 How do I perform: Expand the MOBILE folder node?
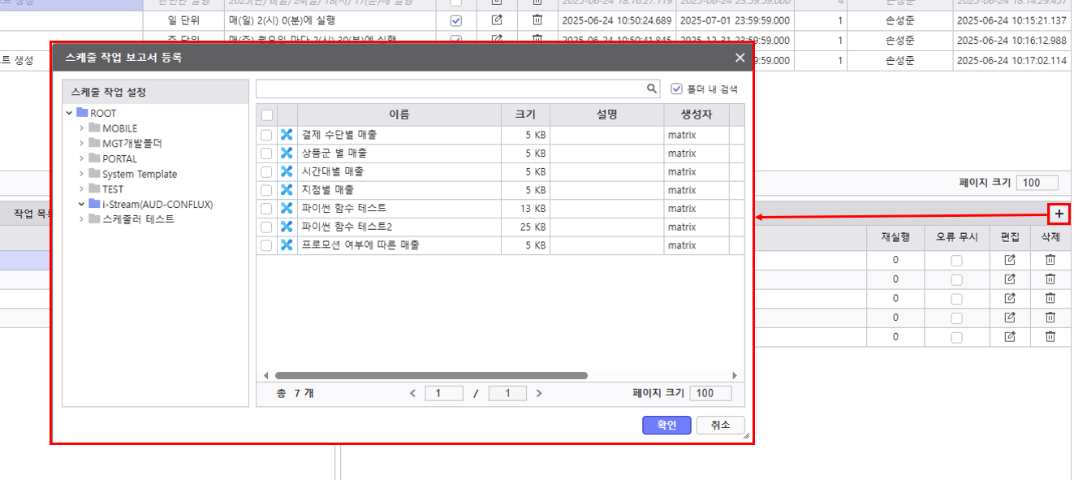pyautogui.click(x=82, y=128)
